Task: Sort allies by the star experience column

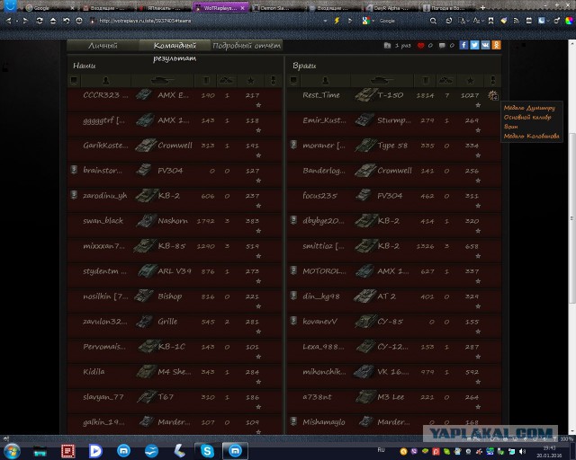Action: click(251, 80)
